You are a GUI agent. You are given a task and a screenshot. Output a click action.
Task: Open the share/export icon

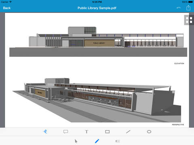[188, 8]
